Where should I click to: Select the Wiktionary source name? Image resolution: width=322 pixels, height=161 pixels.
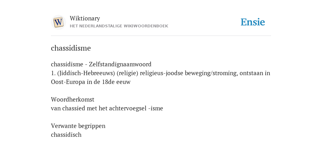tap(85, 18)
